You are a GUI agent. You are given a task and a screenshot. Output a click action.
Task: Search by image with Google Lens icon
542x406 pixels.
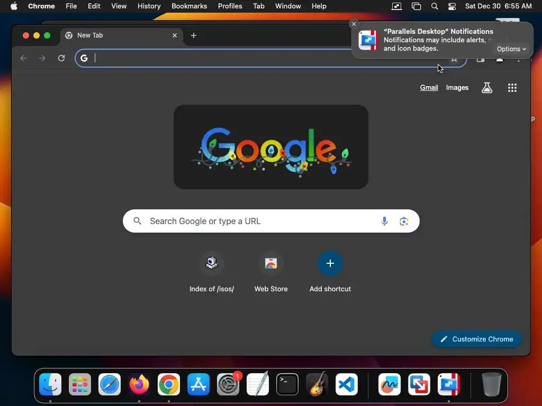click(404, 221)
